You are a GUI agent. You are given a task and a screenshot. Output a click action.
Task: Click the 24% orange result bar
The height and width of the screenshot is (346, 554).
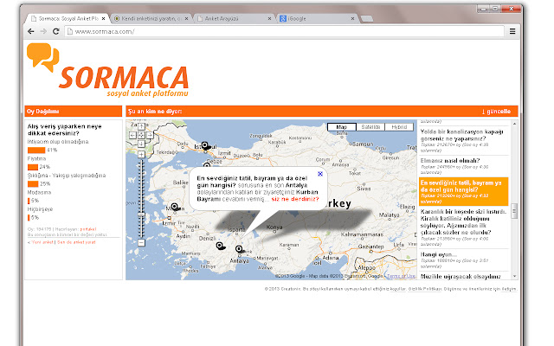(33, 167)
